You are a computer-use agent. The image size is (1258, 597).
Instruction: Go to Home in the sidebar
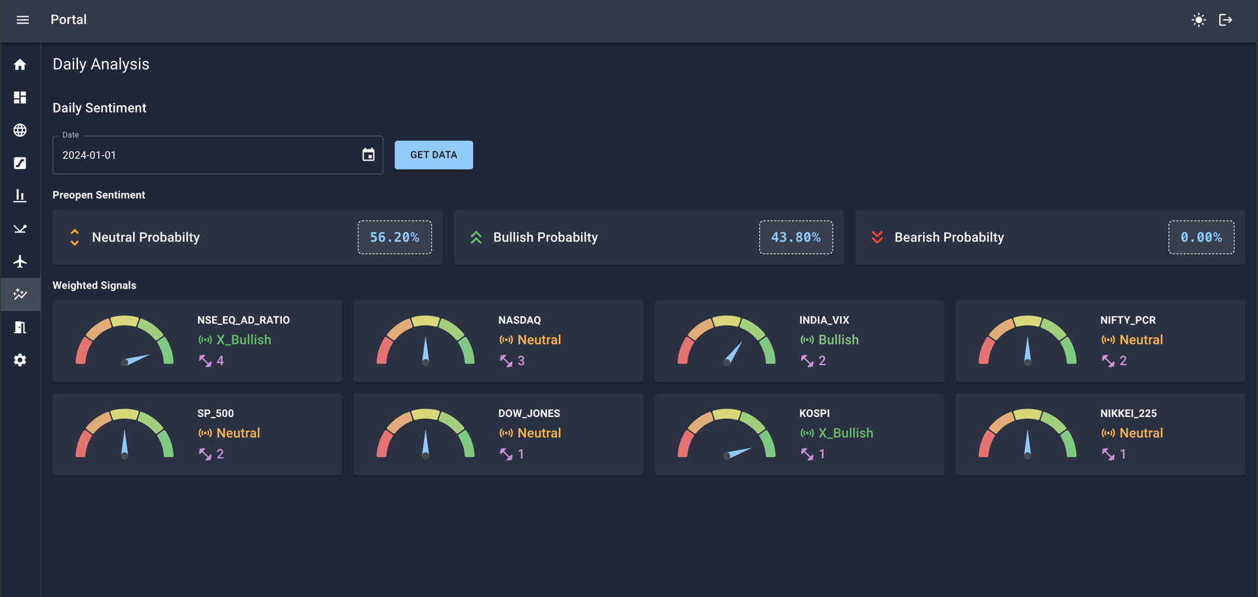tap(20, 65)
